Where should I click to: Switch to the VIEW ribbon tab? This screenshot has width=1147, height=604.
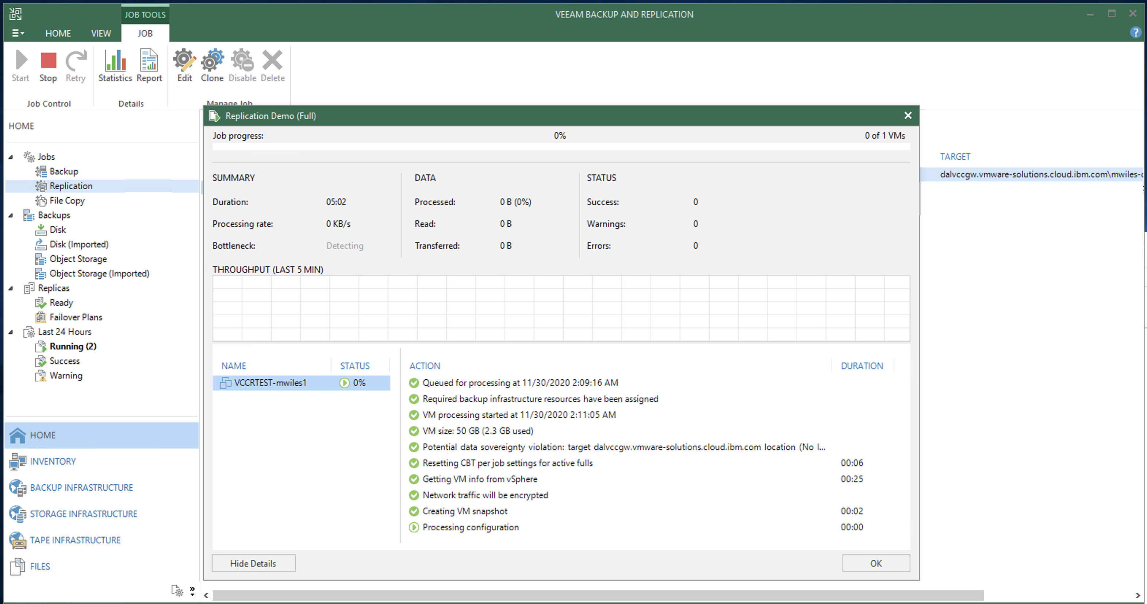(101, 33)
